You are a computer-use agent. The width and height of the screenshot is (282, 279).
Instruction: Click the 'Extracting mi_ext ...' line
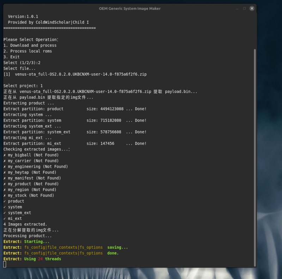click(x=27, y=137)
